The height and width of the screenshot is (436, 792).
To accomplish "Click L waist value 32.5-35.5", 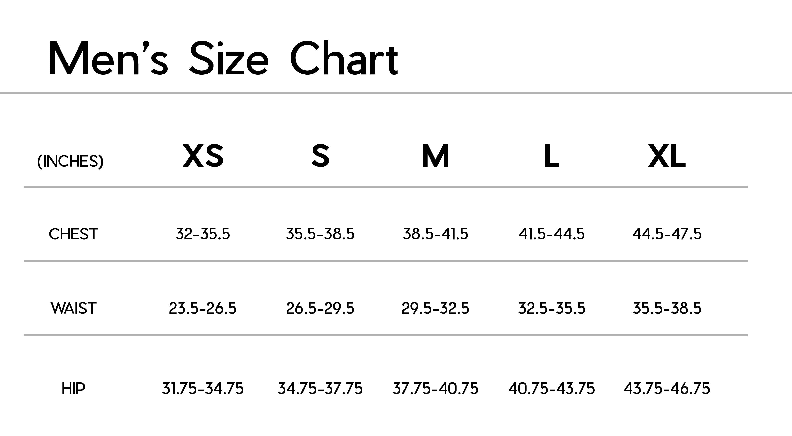I will click(552, 308).
